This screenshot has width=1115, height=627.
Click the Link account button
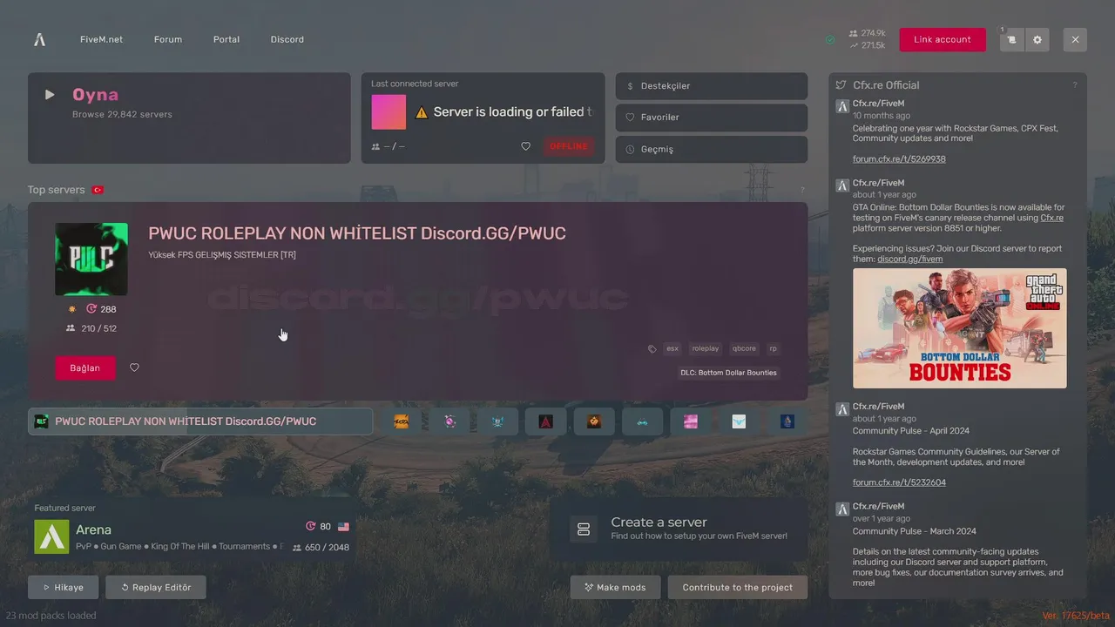943,39
